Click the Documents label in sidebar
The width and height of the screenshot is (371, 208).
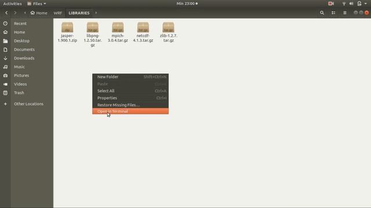click(x=24, y=50)
